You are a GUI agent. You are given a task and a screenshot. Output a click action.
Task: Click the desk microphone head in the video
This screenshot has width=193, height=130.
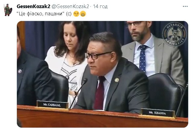pos(84,81)
